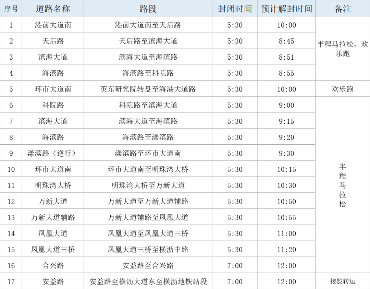Select the 封闭时间 column header
Viewport: 370px width, 289px height.
click(x=235, y=9)
